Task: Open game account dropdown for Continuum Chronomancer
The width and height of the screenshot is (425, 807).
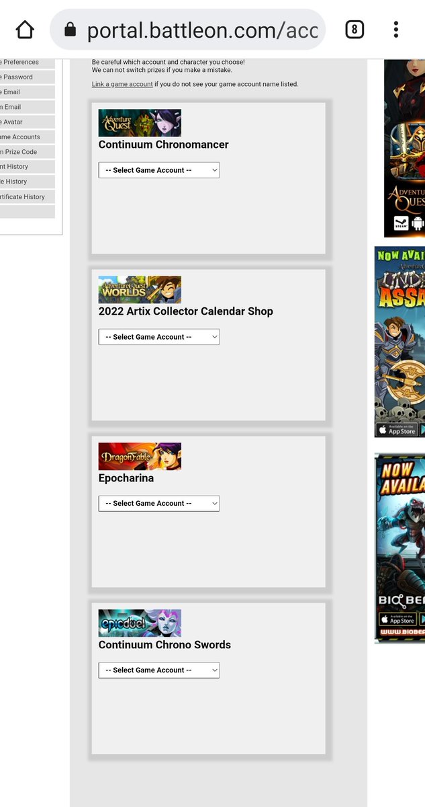Action: tap(159, 170)
